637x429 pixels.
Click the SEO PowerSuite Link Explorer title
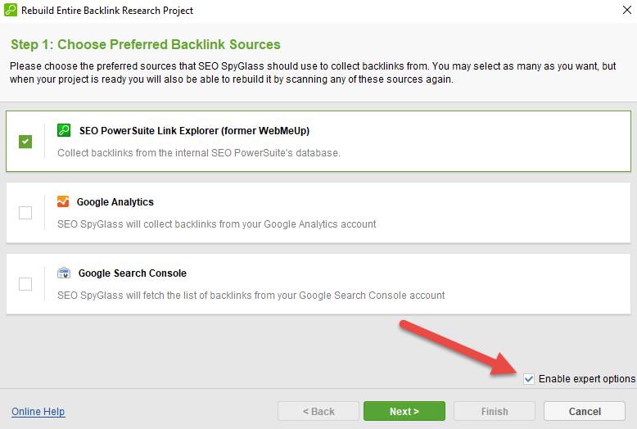[194, 131]
